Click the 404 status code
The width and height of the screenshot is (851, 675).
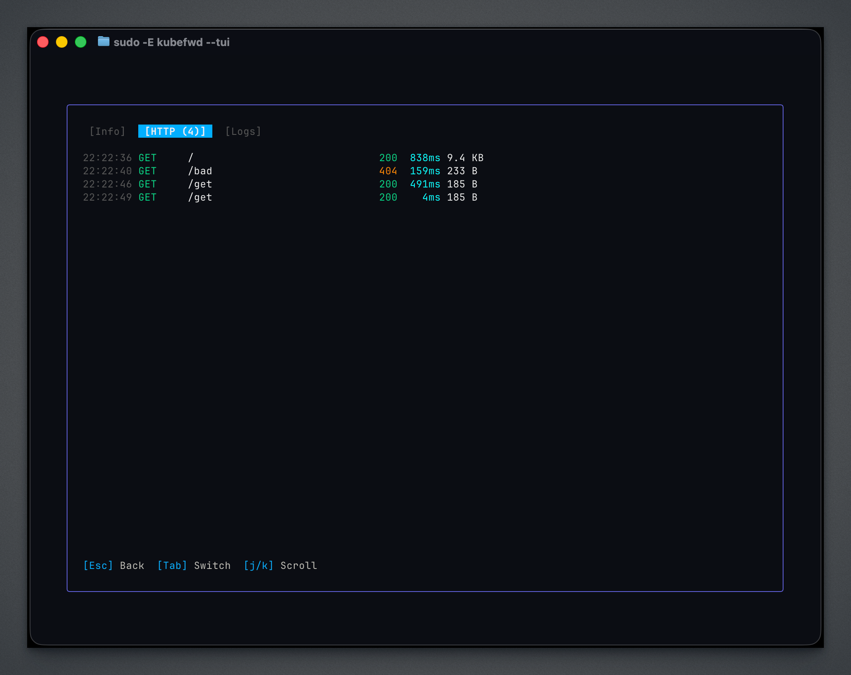coord(388,171)
